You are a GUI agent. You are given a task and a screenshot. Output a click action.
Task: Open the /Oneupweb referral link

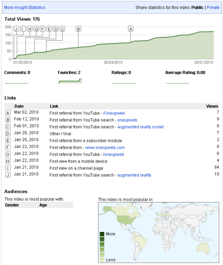pyautogui.click(x=114, y=113)
